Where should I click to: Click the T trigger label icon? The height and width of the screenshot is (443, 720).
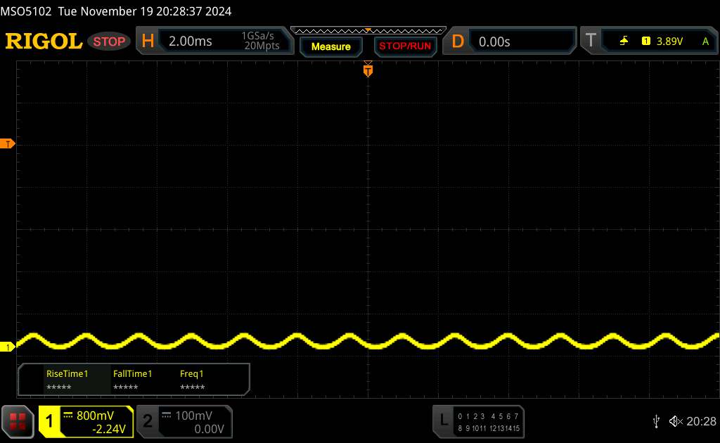coord(591,40)
